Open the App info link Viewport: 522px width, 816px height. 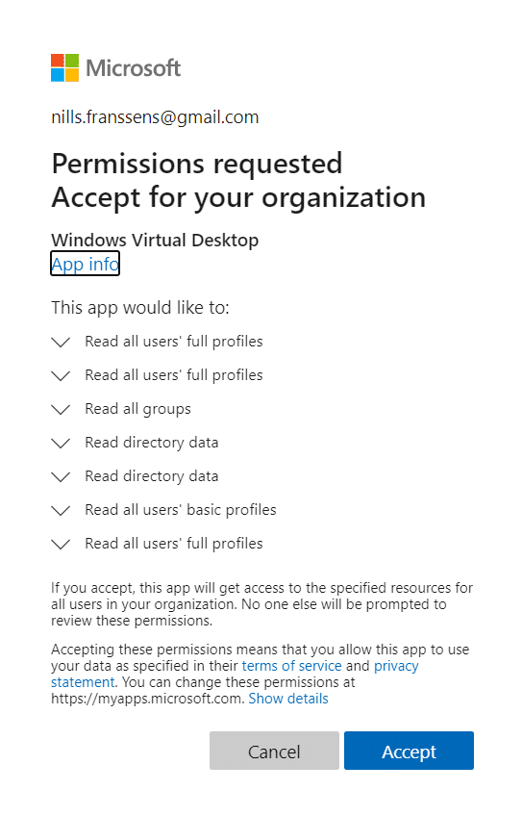86,264
